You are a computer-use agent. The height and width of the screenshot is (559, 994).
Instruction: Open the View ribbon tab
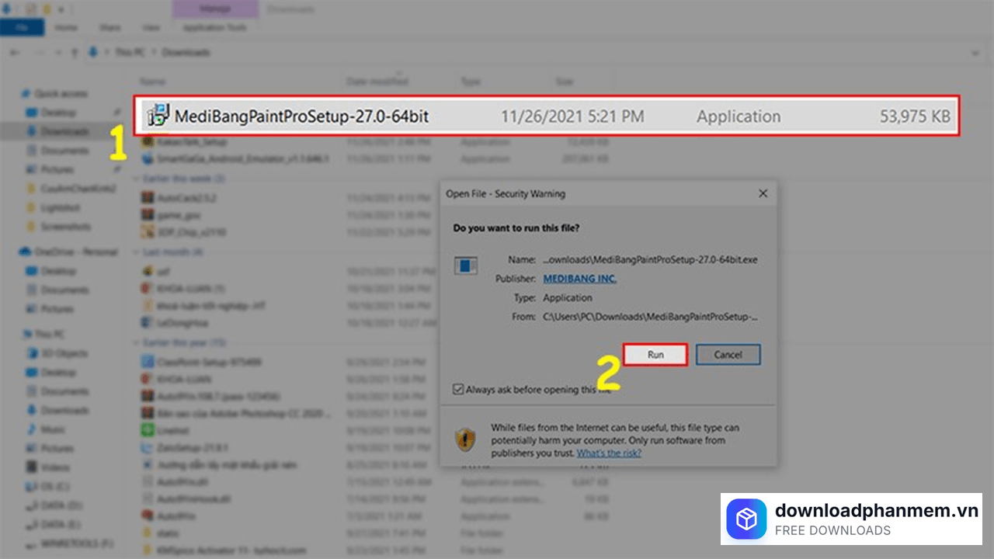pos(152,28)
